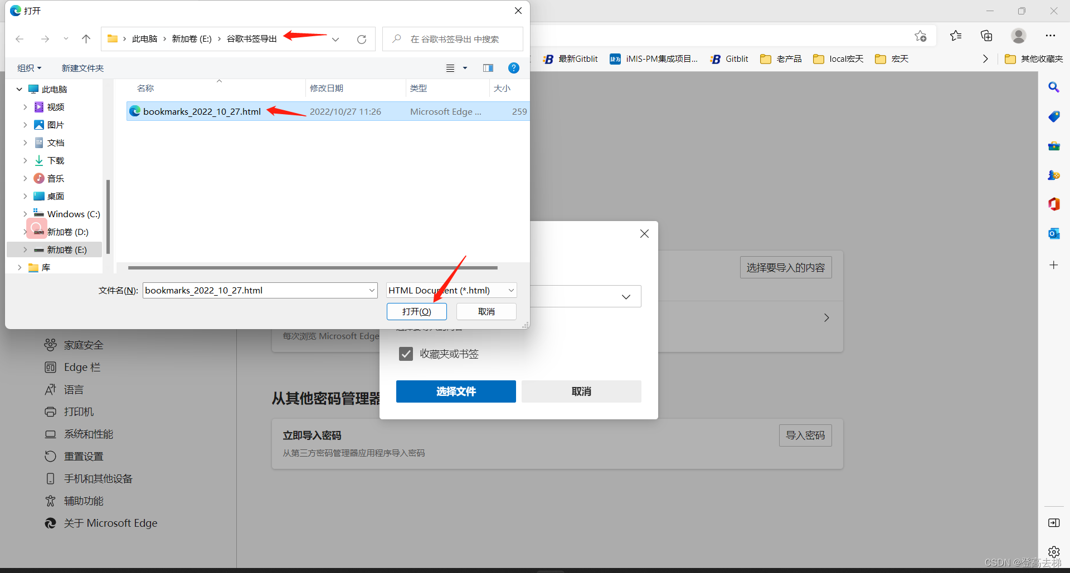
Task: Open 系统和性能 settings
Action: (89, 434)
